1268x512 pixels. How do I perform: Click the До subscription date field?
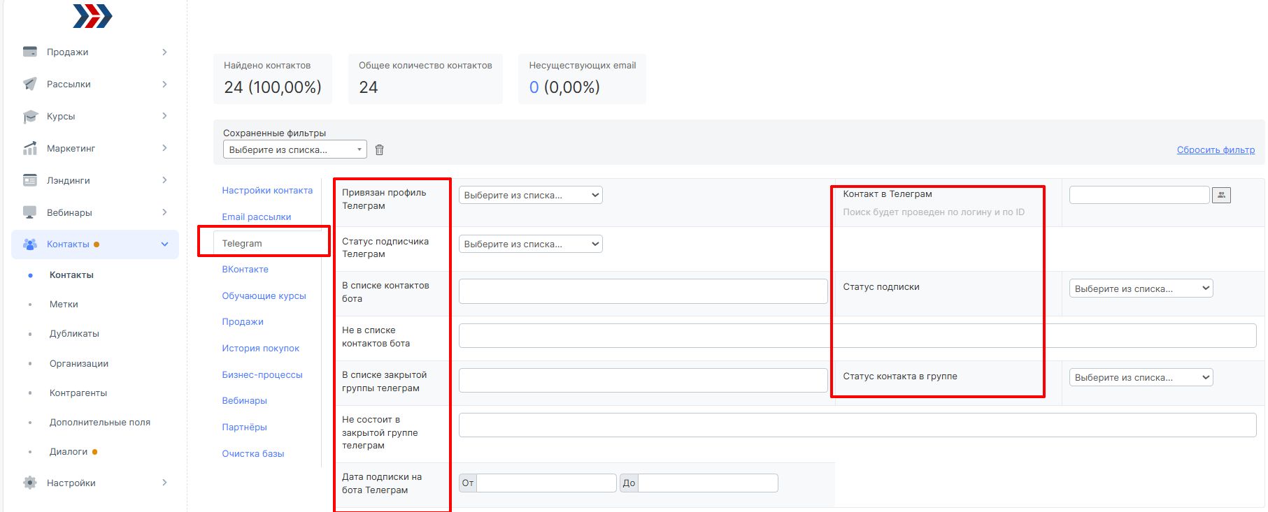tap(708, 483)
